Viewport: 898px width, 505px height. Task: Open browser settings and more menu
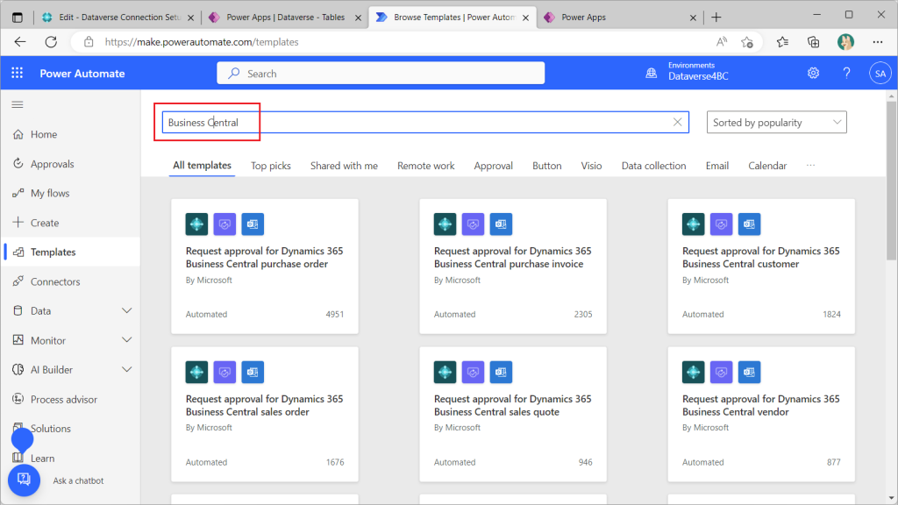coord(877,42)
